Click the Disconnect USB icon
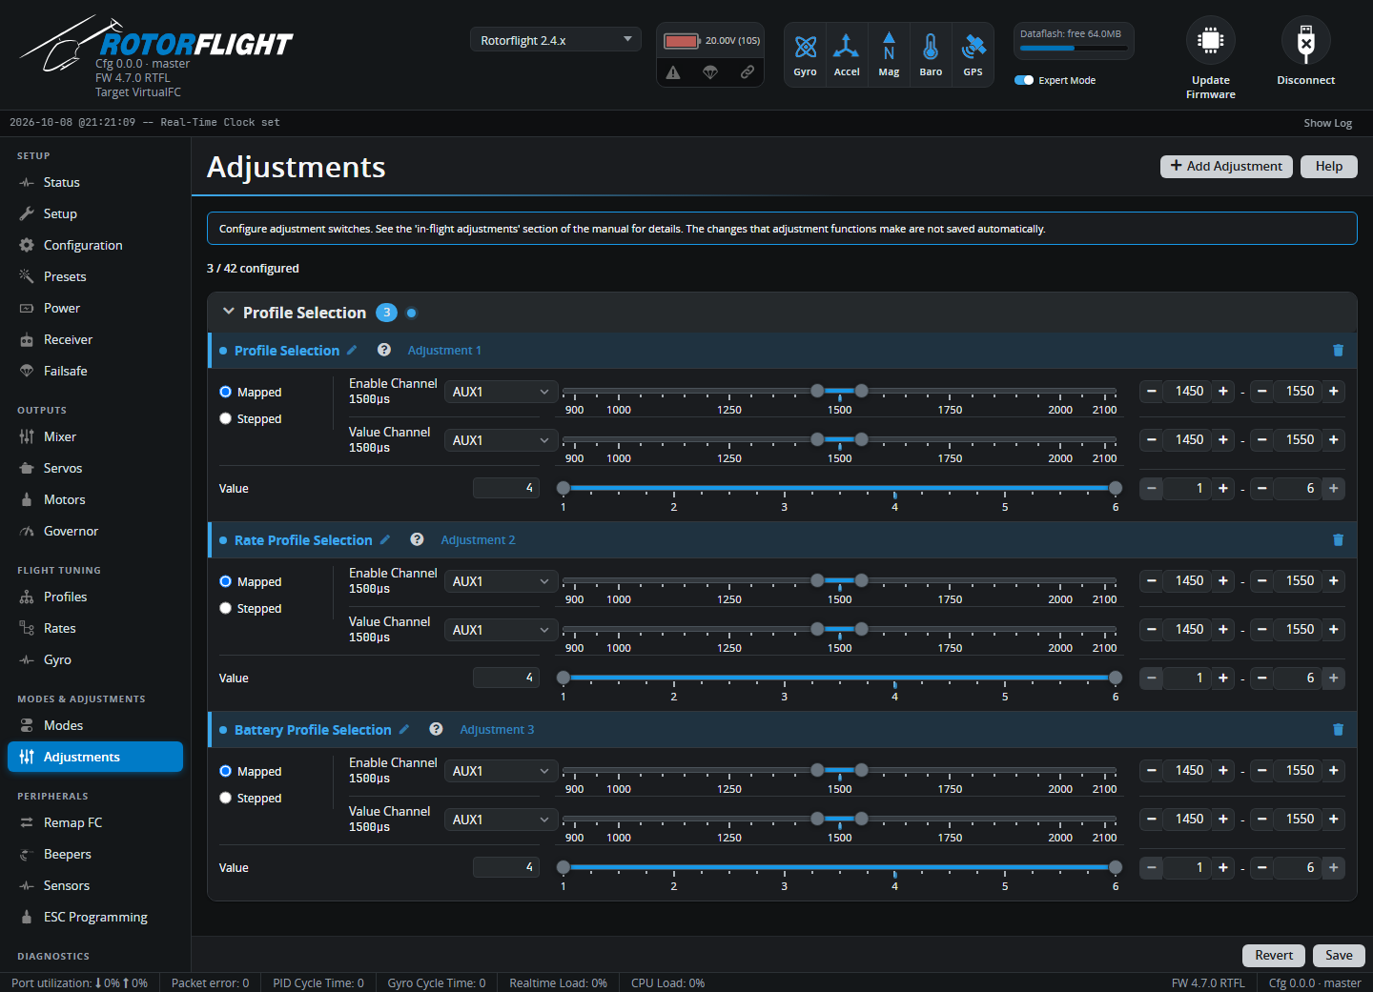 pos(1306,41)
